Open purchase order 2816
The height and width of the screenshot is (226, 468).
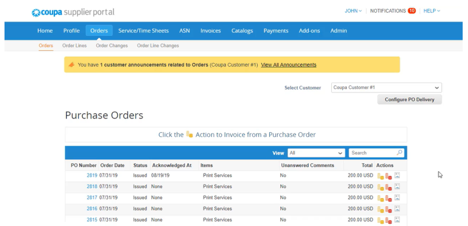tap(92, 208)
